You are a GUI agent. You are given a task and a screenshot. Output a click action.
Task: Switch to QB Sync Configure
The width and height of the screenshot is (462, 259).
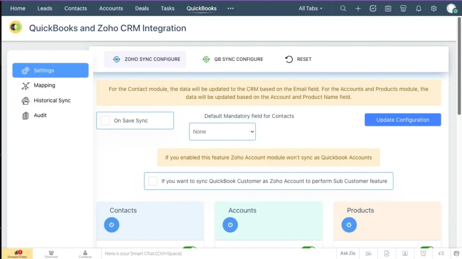pos(233,59)
